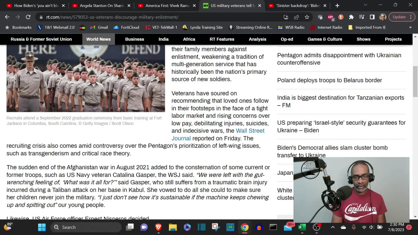
Task: Close the 'Angela Stanton On Sharing' tab
Action: 129,6
